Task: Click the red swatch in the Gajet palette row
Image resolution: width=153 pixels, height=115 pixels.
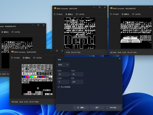Action: coord(27,77)
